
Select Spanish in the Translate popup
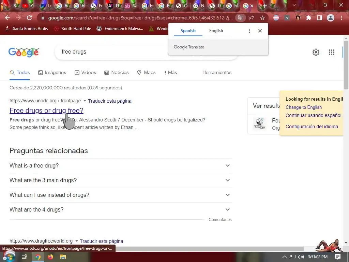coord(188,31)
